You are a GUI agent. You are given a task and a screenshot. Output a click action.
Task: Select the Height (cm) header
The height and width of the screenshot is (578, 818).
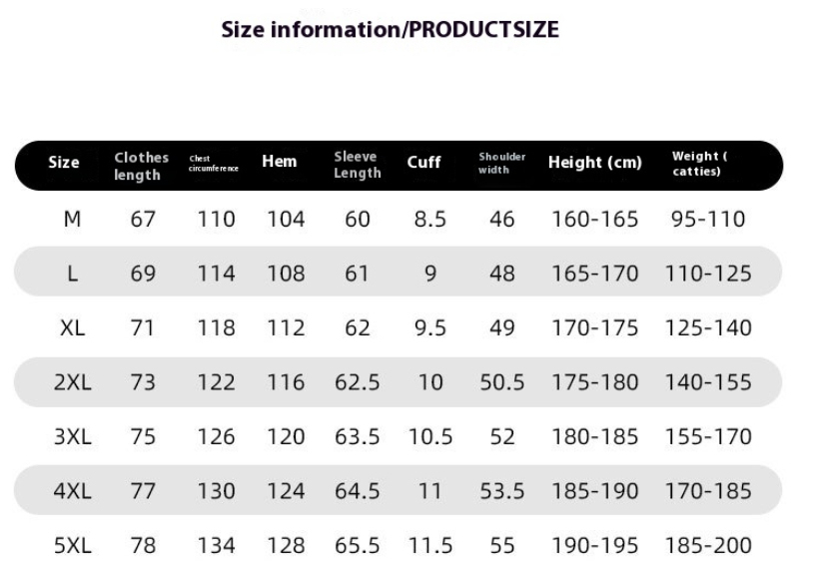click(x=594, y=162)
